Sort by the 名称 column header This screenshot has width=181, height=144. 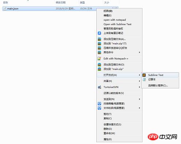coord(5,3)
